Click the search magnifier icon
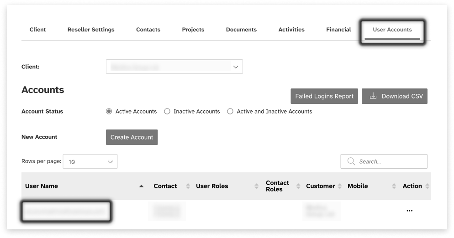Viewport: 454px width, 238px height. pyautogui.click(x=351, y=161)
